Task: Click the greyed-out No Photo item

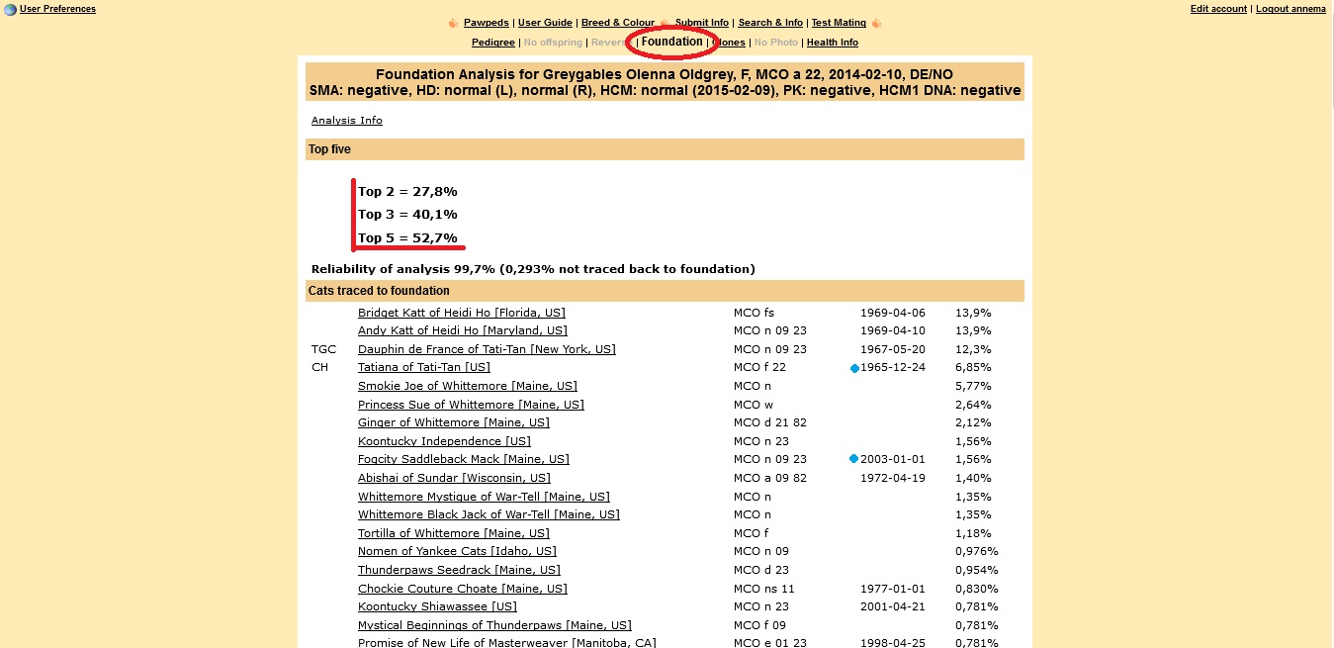Action: pyautogui.click(x=776, y=43)
